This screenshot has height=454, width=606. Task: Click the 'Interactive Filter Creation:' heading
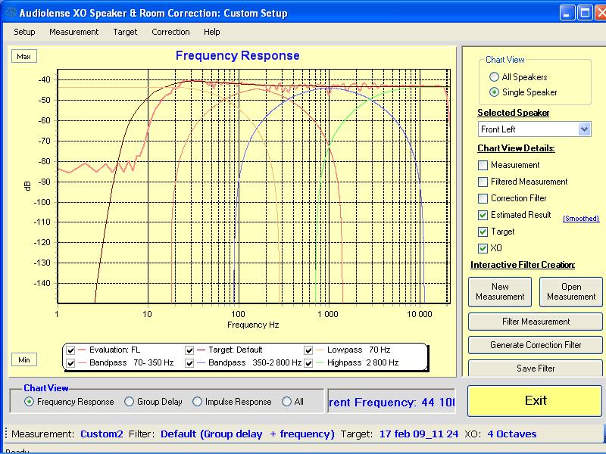[523, 265]
